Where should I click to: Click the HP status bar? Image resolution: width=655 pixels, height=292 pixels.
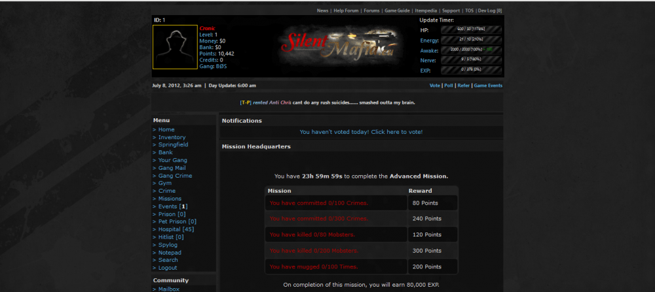(x=471, y=29)
